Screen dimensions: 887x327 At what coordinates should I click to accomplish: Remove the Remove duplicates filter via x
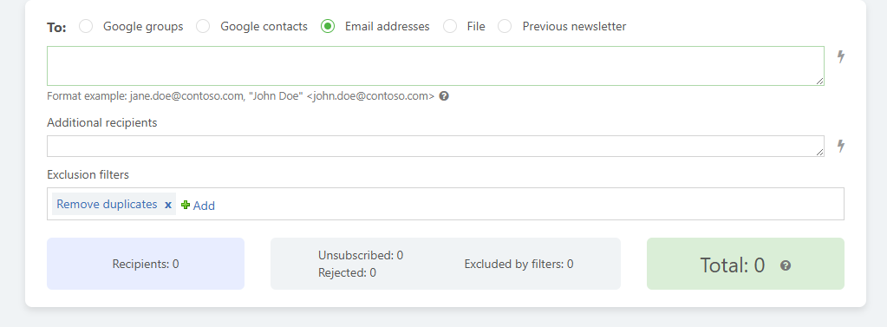click(x=168, y=205)
